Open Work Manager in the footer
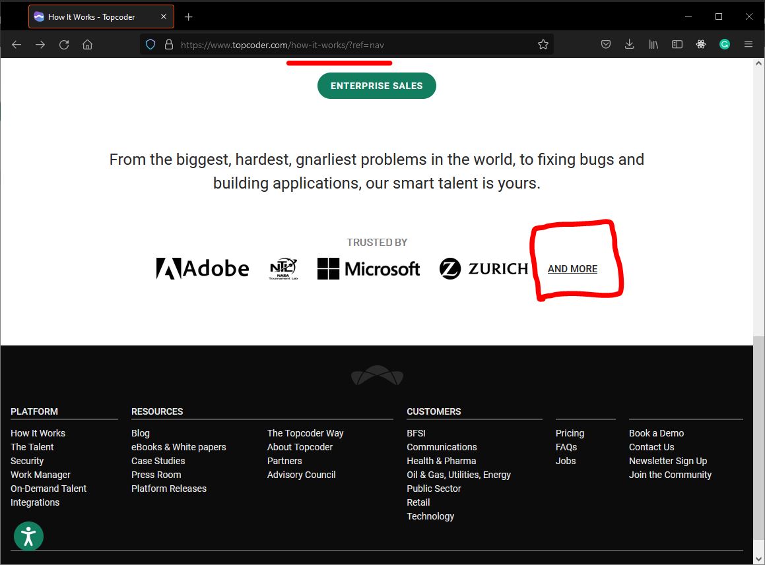 [40, 474]
